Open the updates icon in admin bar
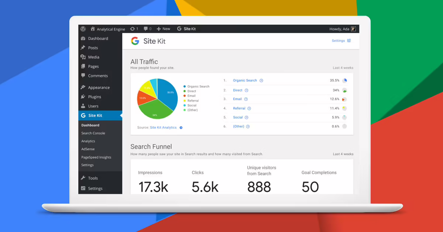Image resolution: width=443 pixels, height=232 pixels. click(x=133, y=29)
